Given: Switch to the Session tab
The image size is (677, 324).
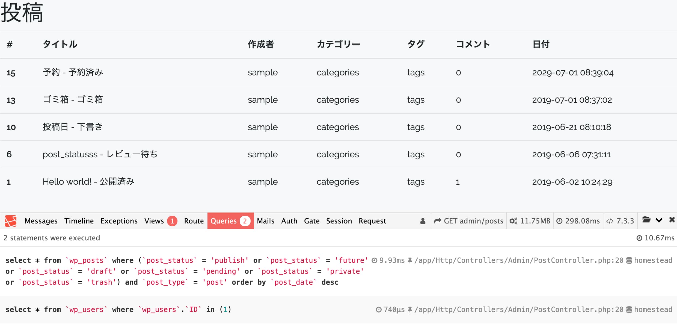Looking at the screenshot, I should coord(339,221).
